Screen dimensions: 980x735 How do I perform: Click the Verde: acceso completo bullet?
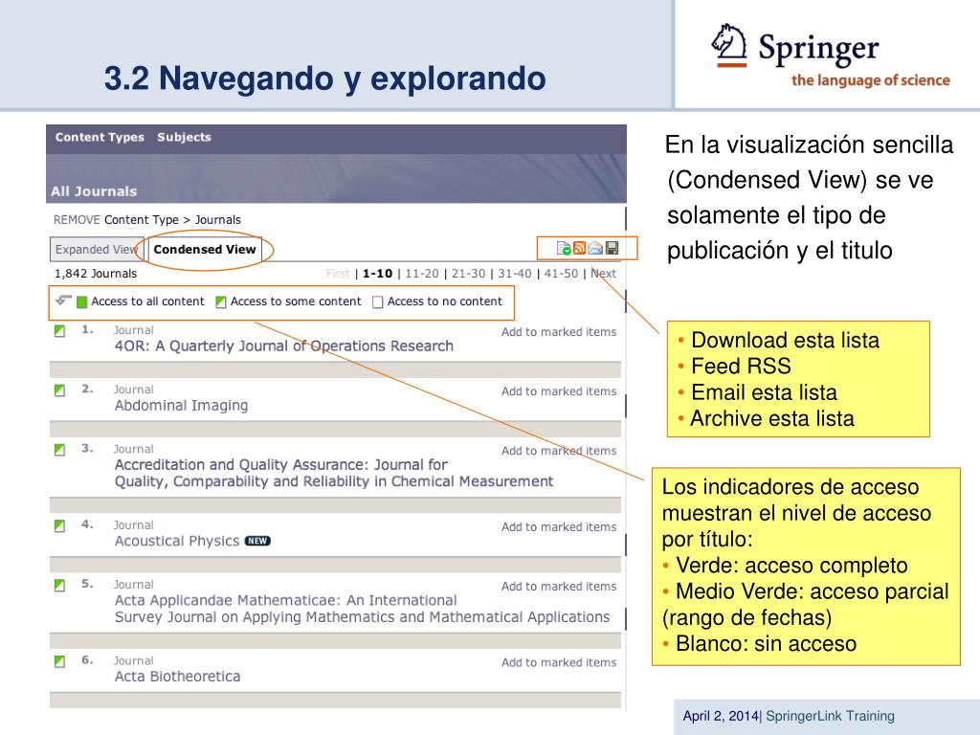pyautogui.click(x=791, y=565)
